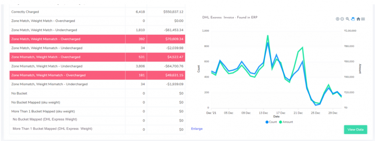This screenshot has width=375, height=141.
Task: Select Zone Mismatch, Weight Mismatch - Overcharged row
Action: [x=97, y=75]
